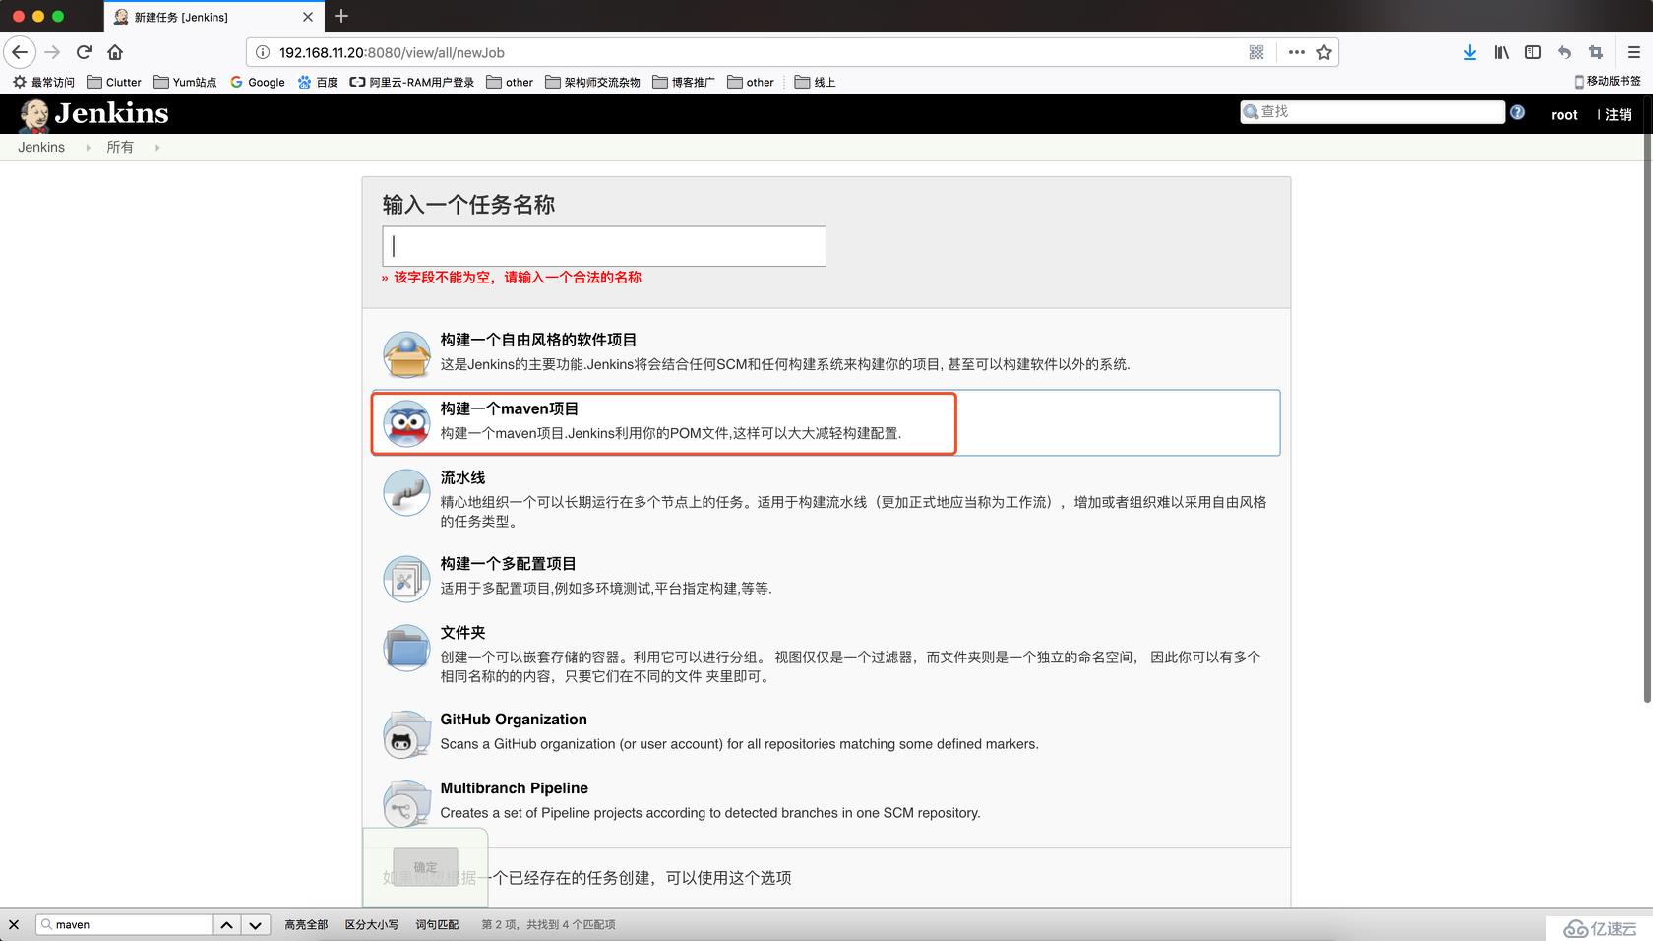Select the GitHub Organization icon
The width and height of the screenshot is (1653, 941).
[406, 734]
